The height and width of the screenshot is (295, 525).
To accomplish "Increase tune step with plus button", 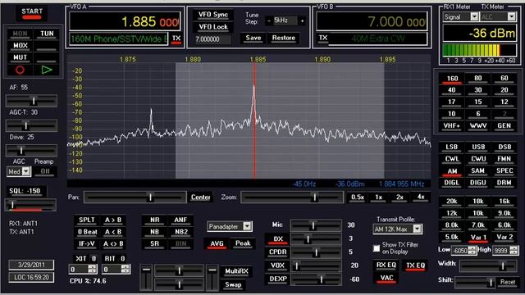I will pos(303,20).
